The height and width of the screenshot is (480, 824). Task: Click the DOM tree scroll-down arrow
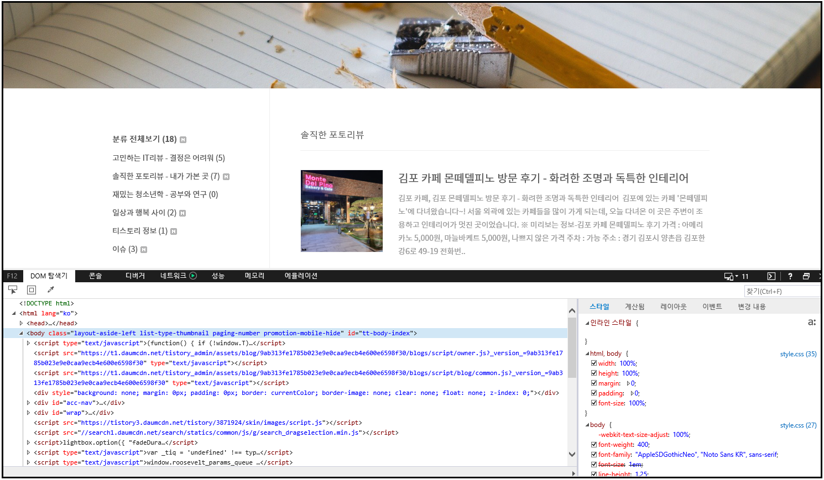pyautogui.click(x=572, y=454)
